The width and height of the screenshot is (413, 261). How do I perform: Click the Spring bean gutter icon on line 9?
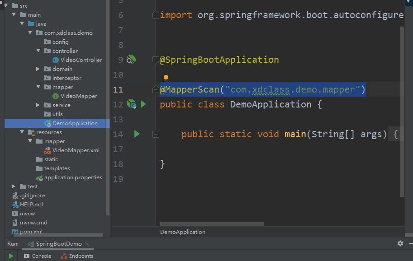(x=132, y=59)
